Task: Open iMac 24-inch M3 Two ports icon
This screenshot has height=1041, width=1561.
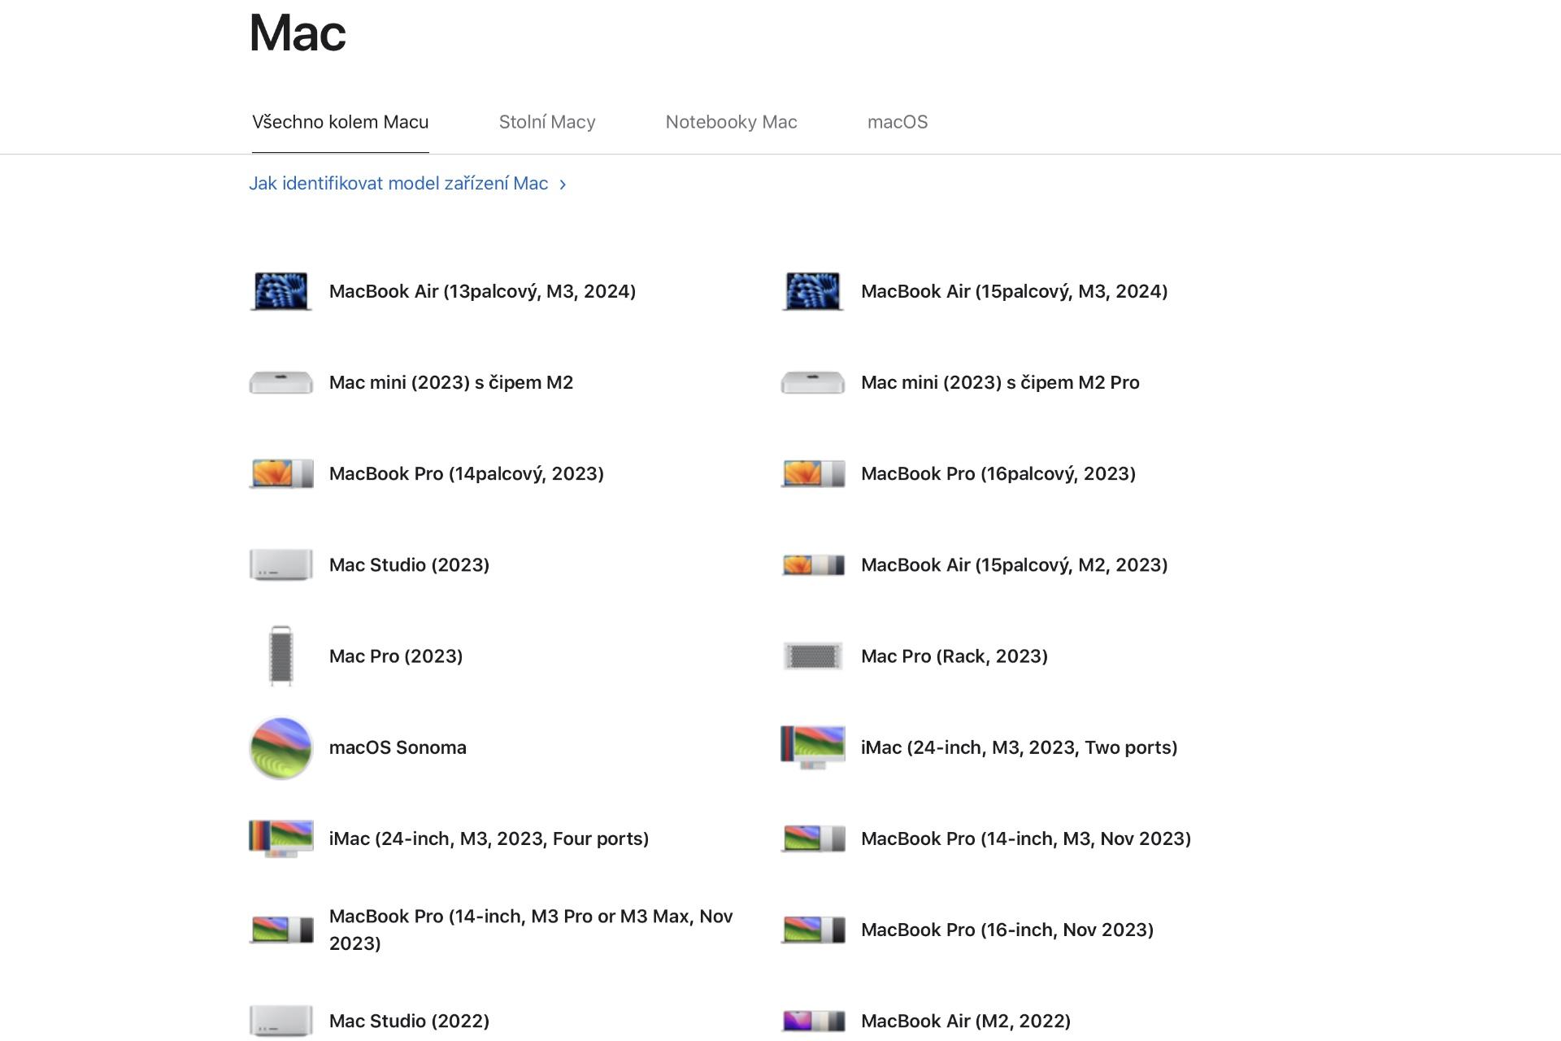Action: (812, 747)
